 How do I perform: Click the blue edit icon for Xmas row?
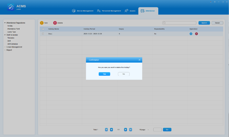tap(191, 34)
